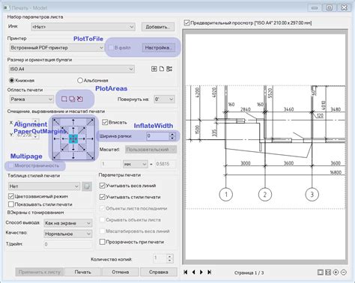355x283 pixels.
Task: Click the Ширина рамки input field
Action: pyautogui.click(x=158, y=136)
